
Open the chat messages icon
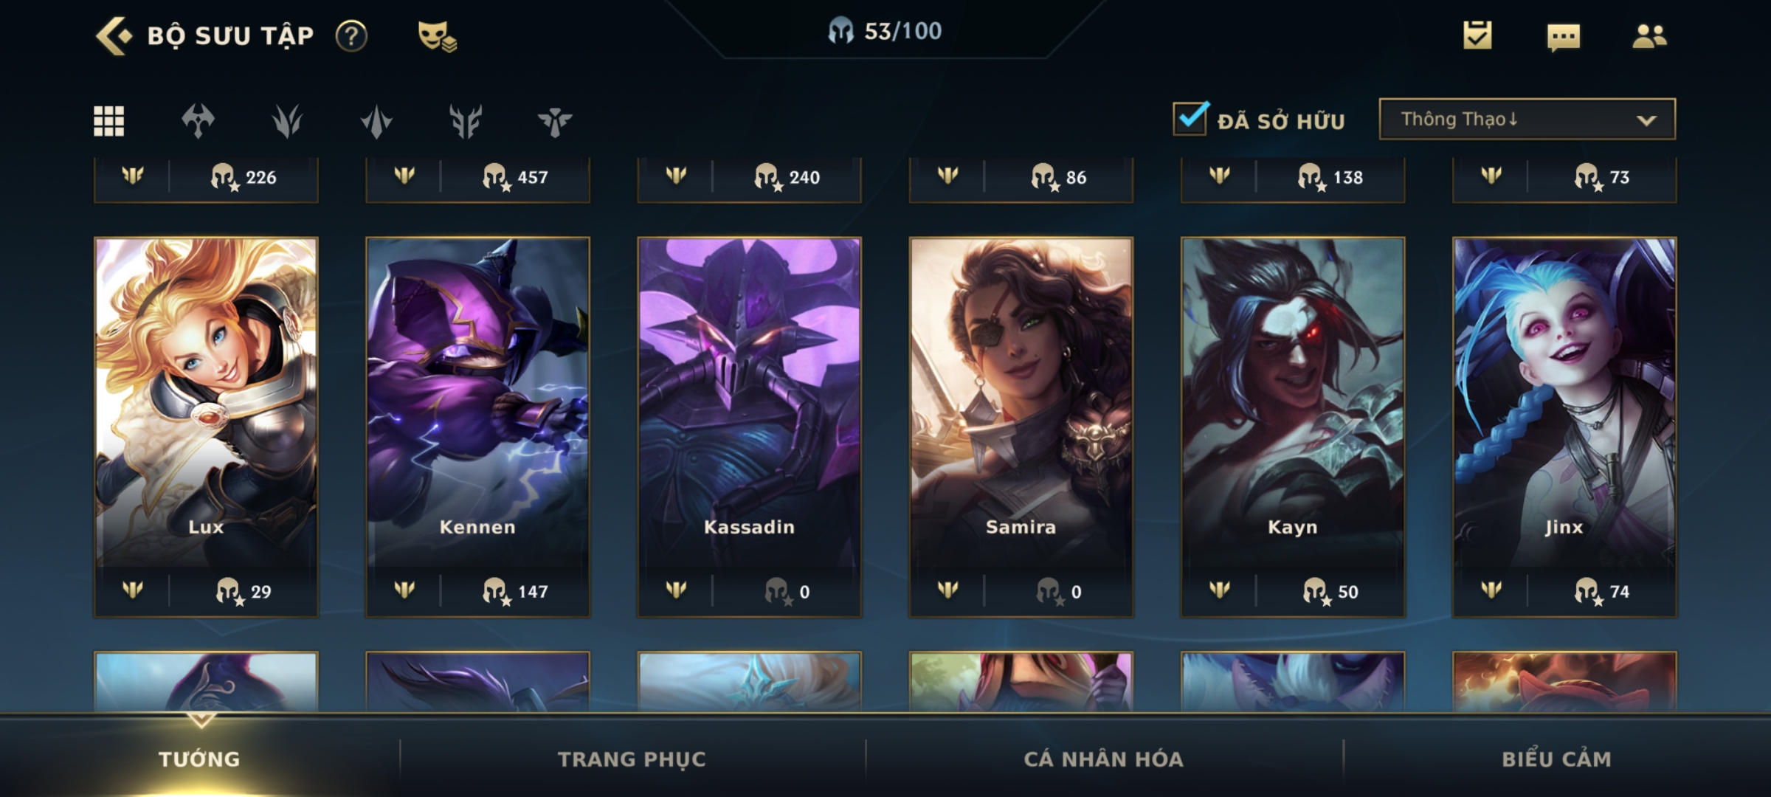click(x=1564, y=37)
